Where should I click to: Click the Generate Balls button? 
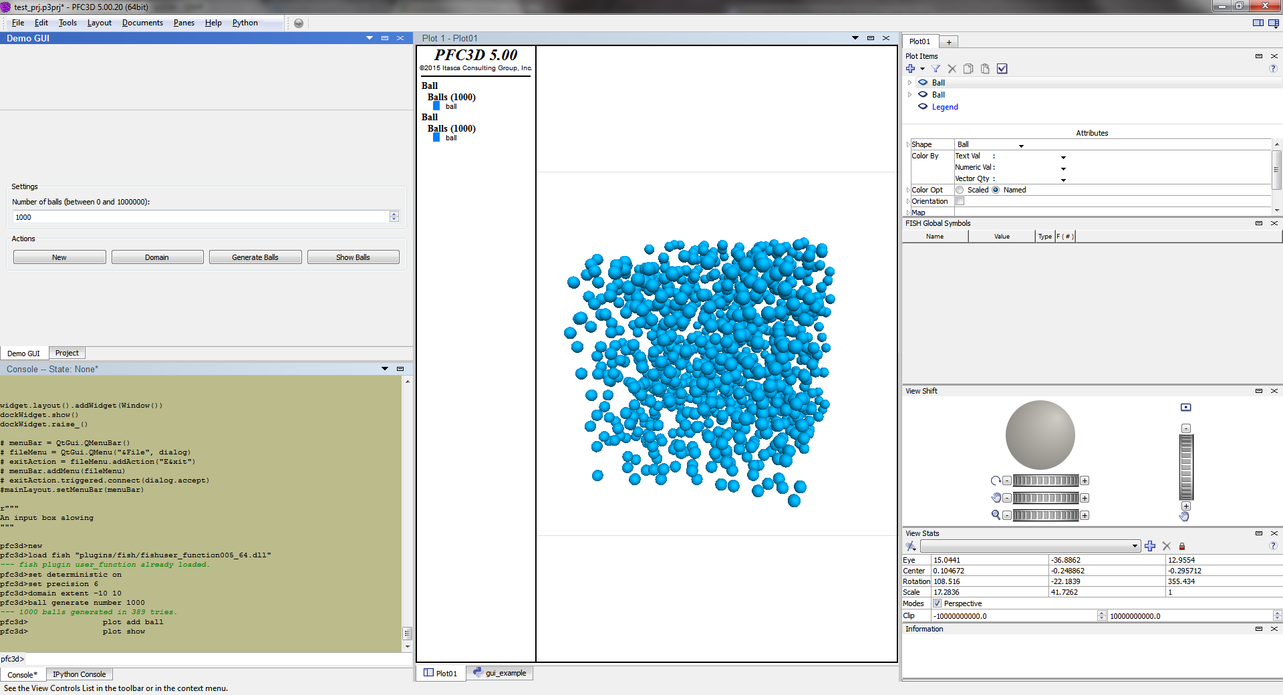pos(255,257)
